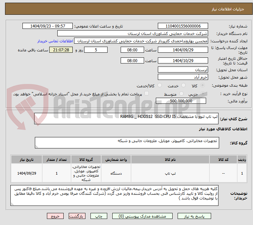Click the گروه کالا textarea
253x225 pixels.
(127, 143)
